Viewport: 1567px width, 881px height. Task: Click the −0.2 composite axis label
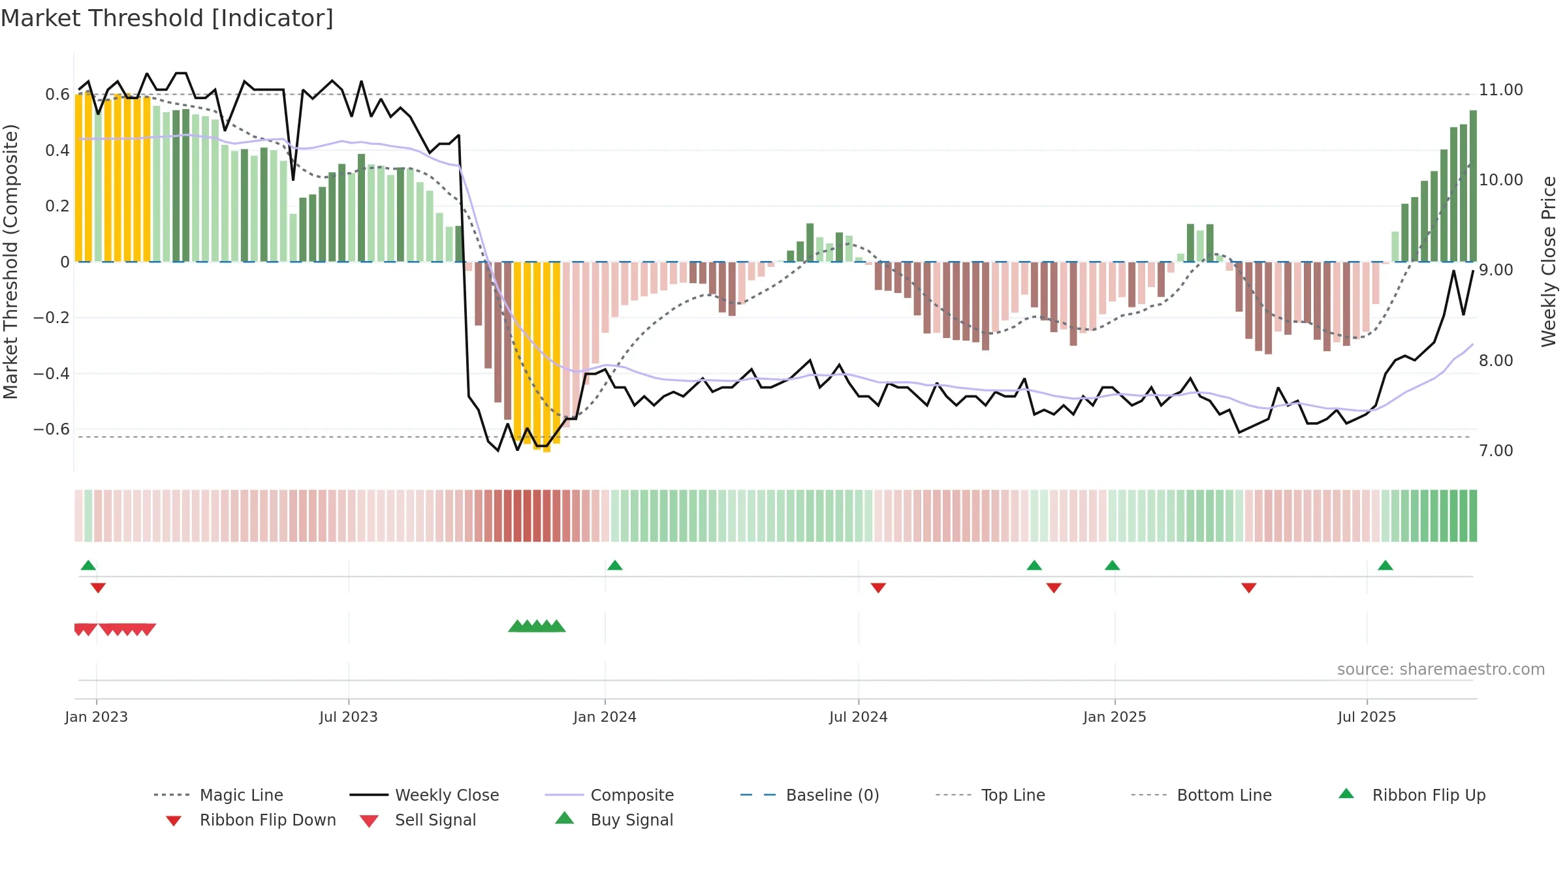(52, 318)
